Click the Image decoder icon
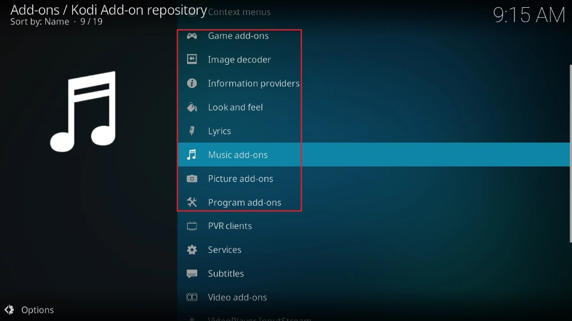Image resolution: width=572 pixels, height=321 pixels. pos(192,59)
